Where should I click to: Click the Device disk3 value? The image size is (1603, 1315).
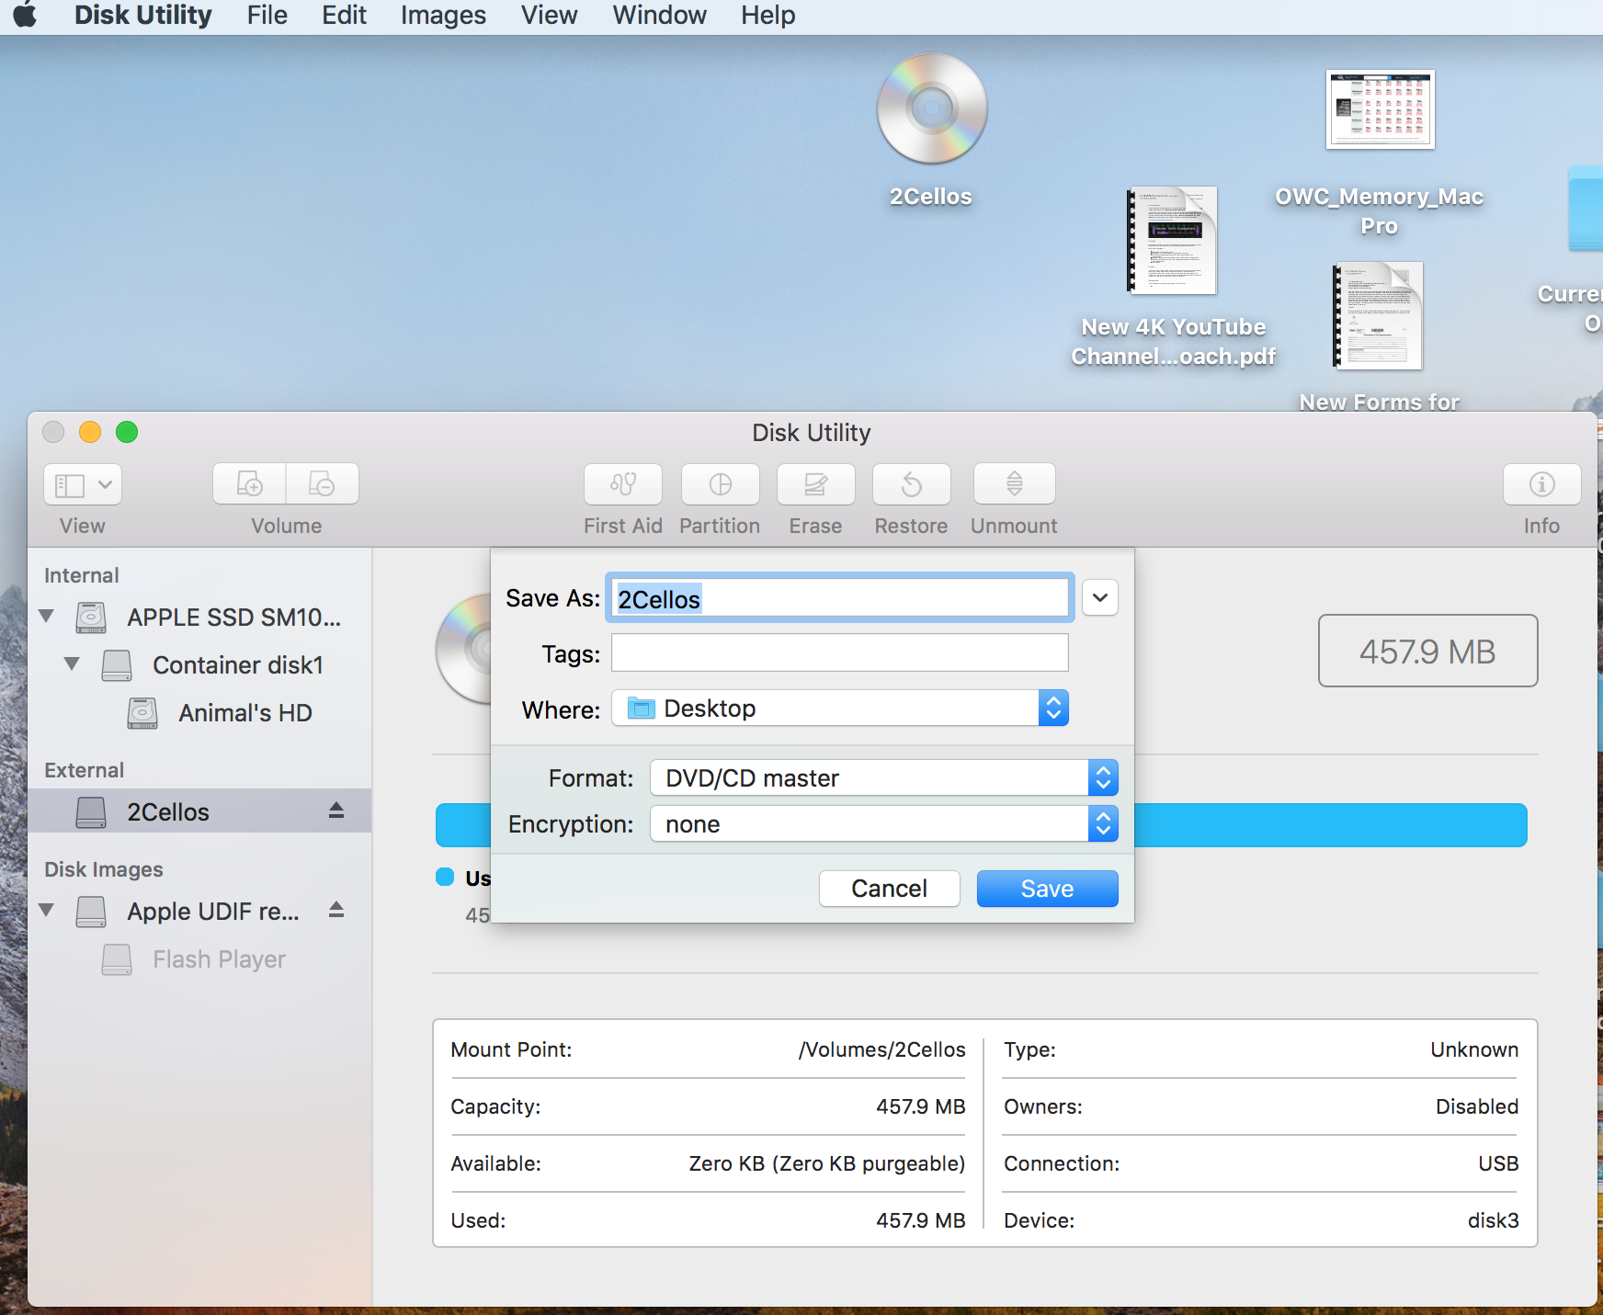[x=1494, y=1220]
